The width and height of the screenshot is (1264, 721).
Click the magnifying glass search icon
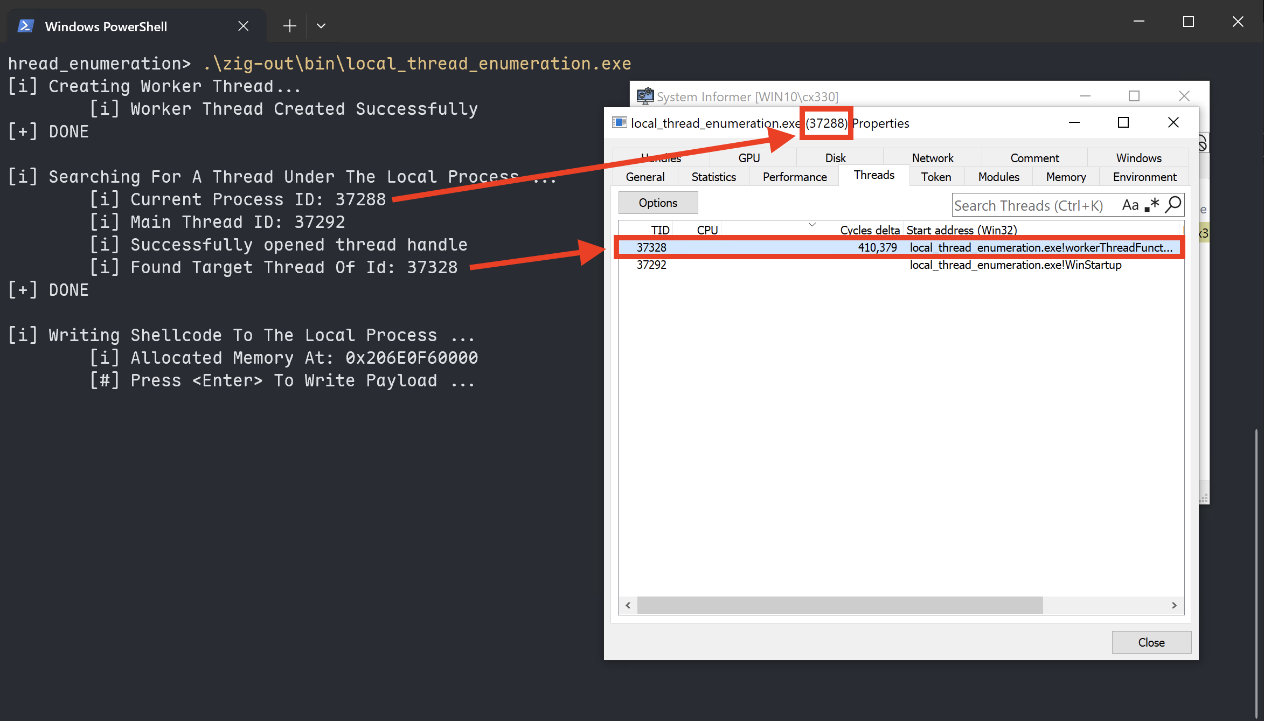[1173, 205]
